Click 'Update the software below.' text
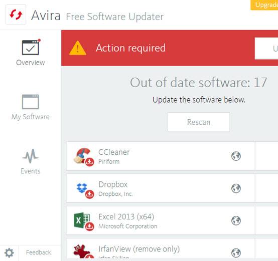 tap(199, 100)
